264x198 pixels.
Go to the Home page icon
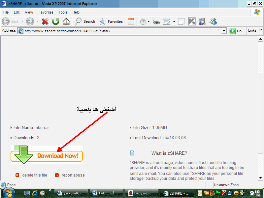(x=66, y=21)
